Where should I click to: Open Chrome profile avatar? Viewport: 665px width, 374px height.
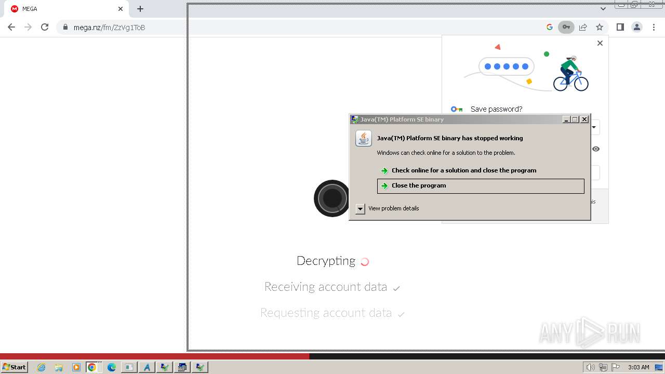(x=637, y=27)
